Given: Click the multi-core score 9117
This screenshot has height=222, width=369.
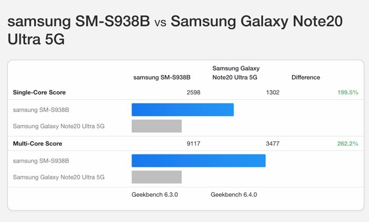Looking at the screenshot, I should tap(193, 143).
